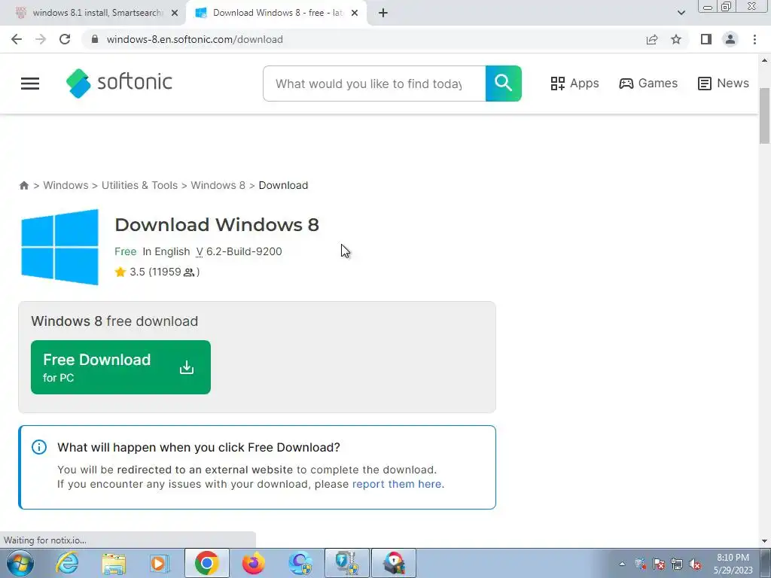Click the padlock site info icon

[95, 39]
